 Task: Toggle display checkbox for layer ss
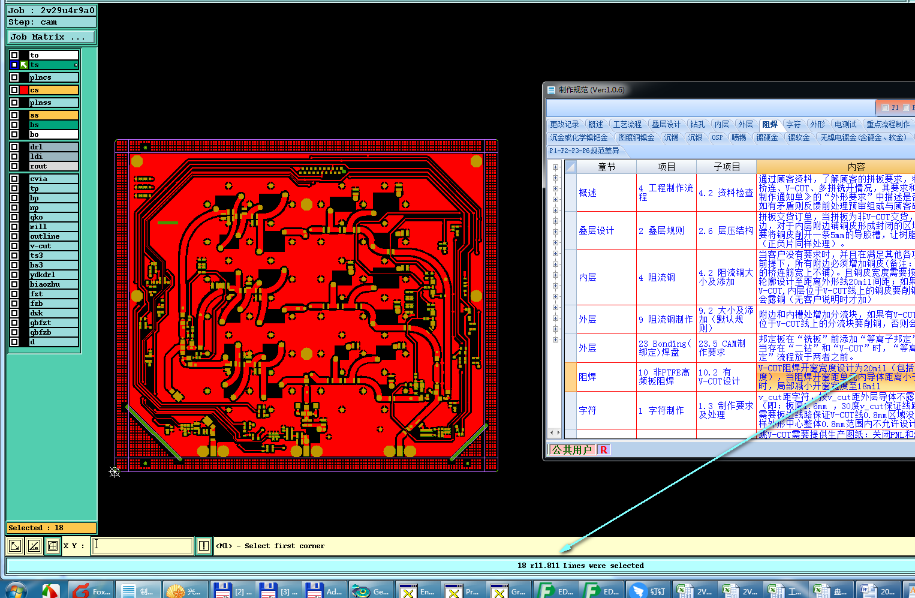(x=14, y=115)
